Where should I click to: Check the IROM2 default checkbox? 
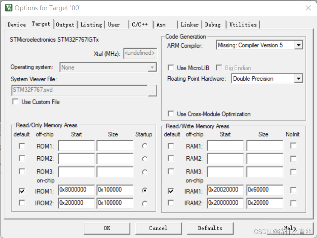[22, 203]
